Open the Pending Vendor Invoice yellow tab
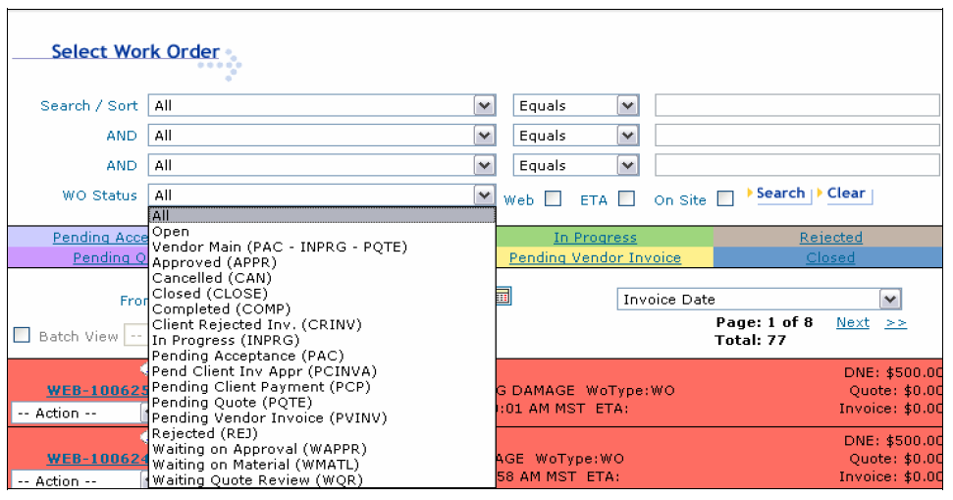 pyautogui.click(x=595, y=257)
